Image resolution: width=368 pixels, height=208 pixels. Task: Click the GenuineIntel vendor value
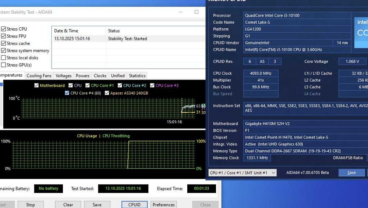(x=288, y=43)
